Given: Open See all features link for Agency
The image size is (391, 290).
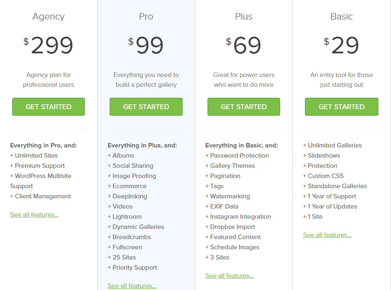Looking at the screenshot, I should pyautogui.click(x=34, y=215).
